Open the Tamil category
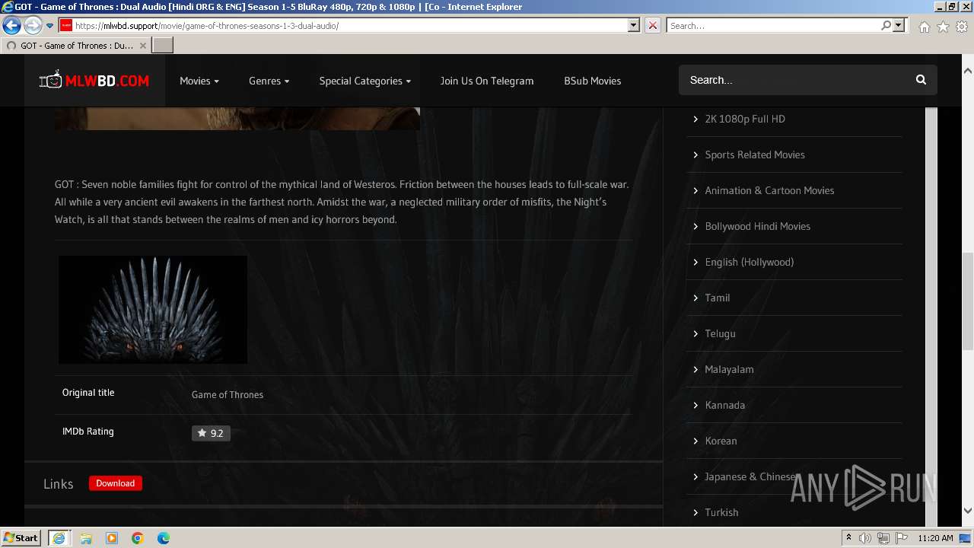 717,298
